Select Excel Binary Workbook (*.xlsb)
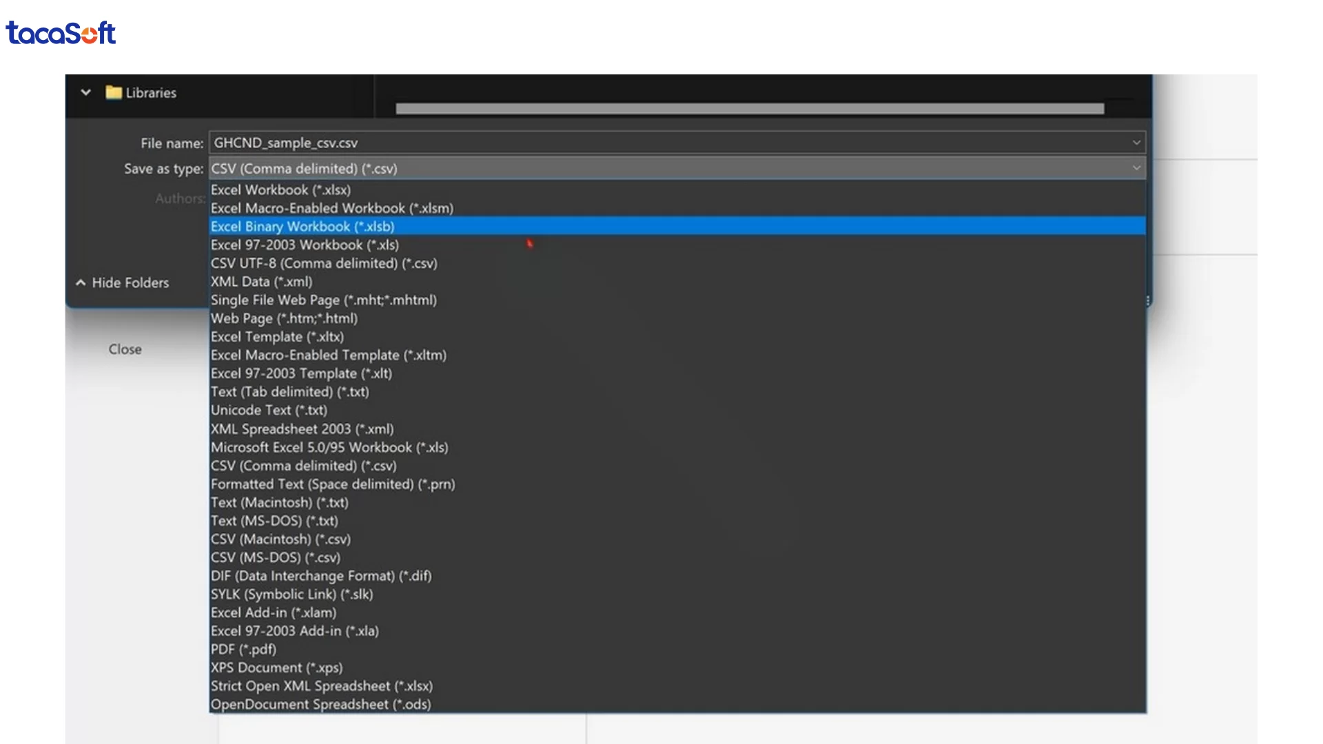 (677, 226)
